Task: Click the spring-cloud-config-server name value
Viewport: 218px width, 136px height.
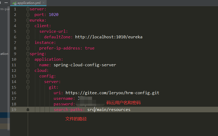Action: 85,65
